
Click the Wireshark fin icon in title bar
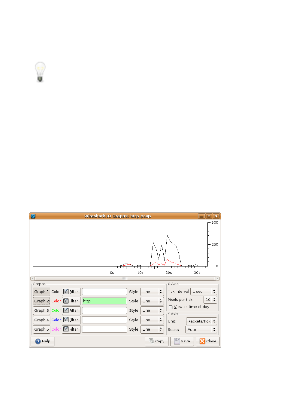pyautogui.click(x=33, y=216)
